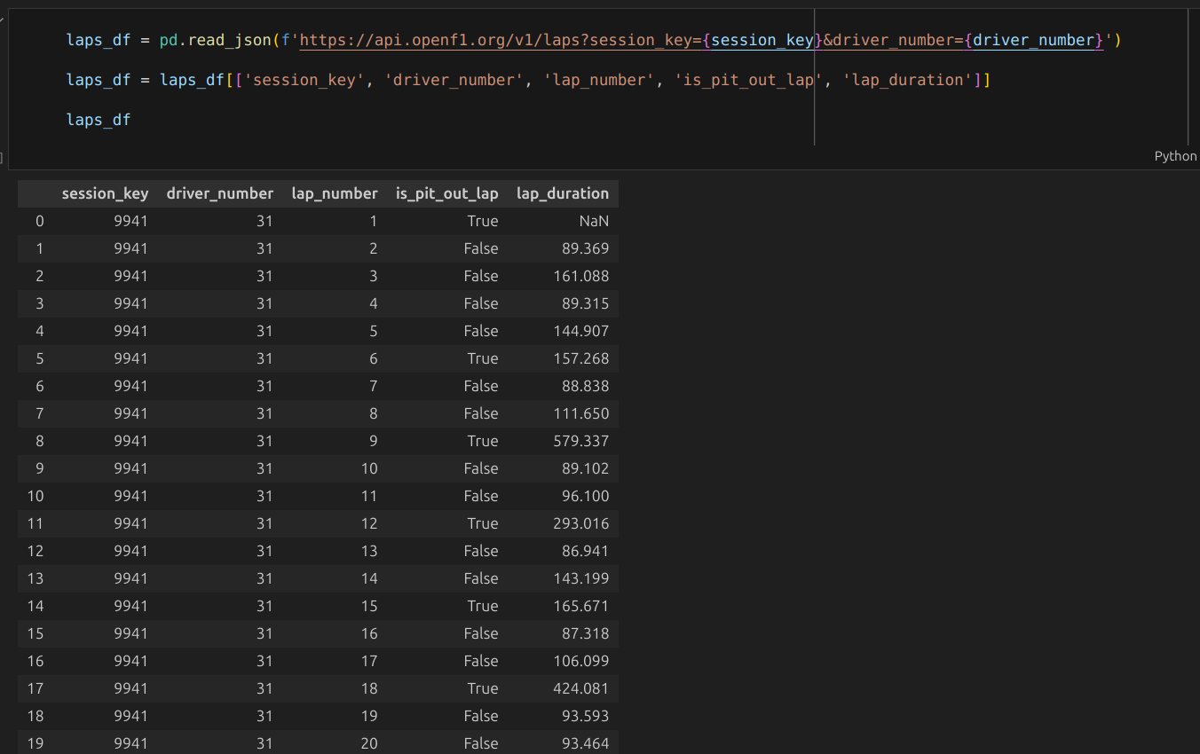1200x754 pixels.
Task: Click the lap_number column header
Action: click(x=335, y=193)
